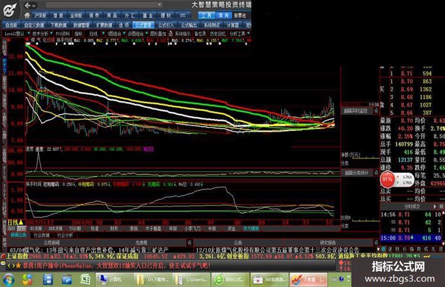This screenshot has height=287, width=445.
Task: Click the back arrow navigation icon
Action: tap(27, 5)
